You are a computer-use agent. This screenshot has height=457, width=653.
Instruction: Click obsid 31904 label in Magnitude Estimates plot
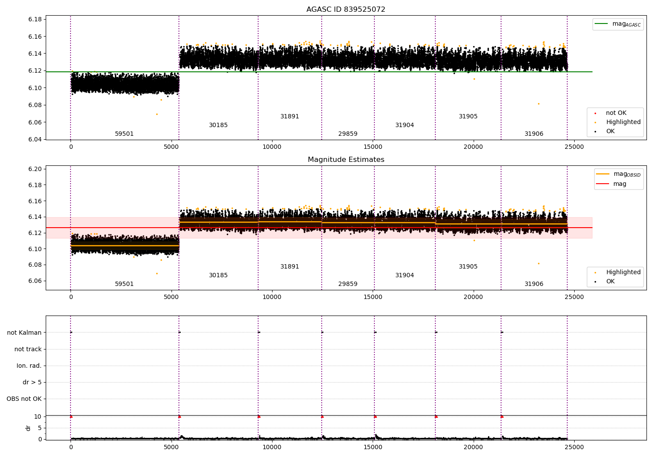click(x=404, y=276)
